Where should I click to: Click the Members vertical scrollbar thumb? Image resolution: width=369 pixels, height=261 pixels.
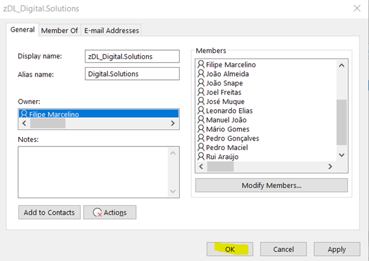coord(342,122)
